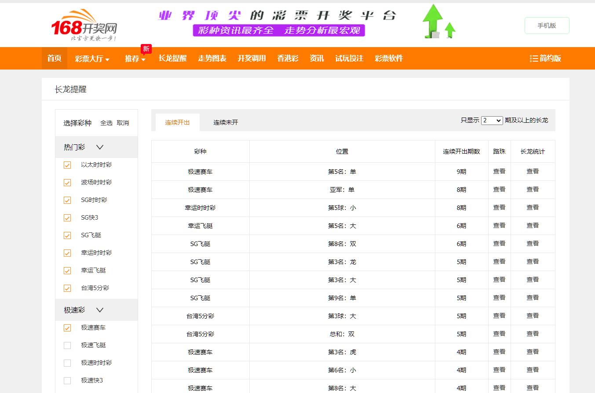Enable the 极速飞艇 checkbox

point(67,345)
